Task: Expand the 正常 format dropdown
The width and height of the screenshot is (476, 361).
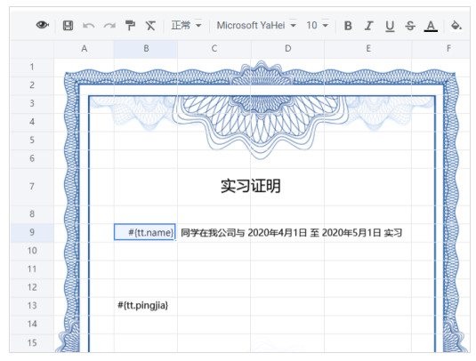Action: (186, 25)
